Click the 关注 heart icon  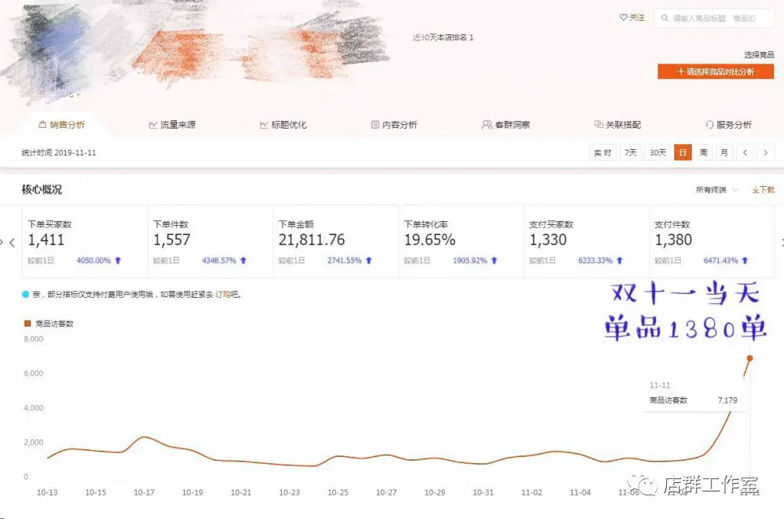point(623,18)
